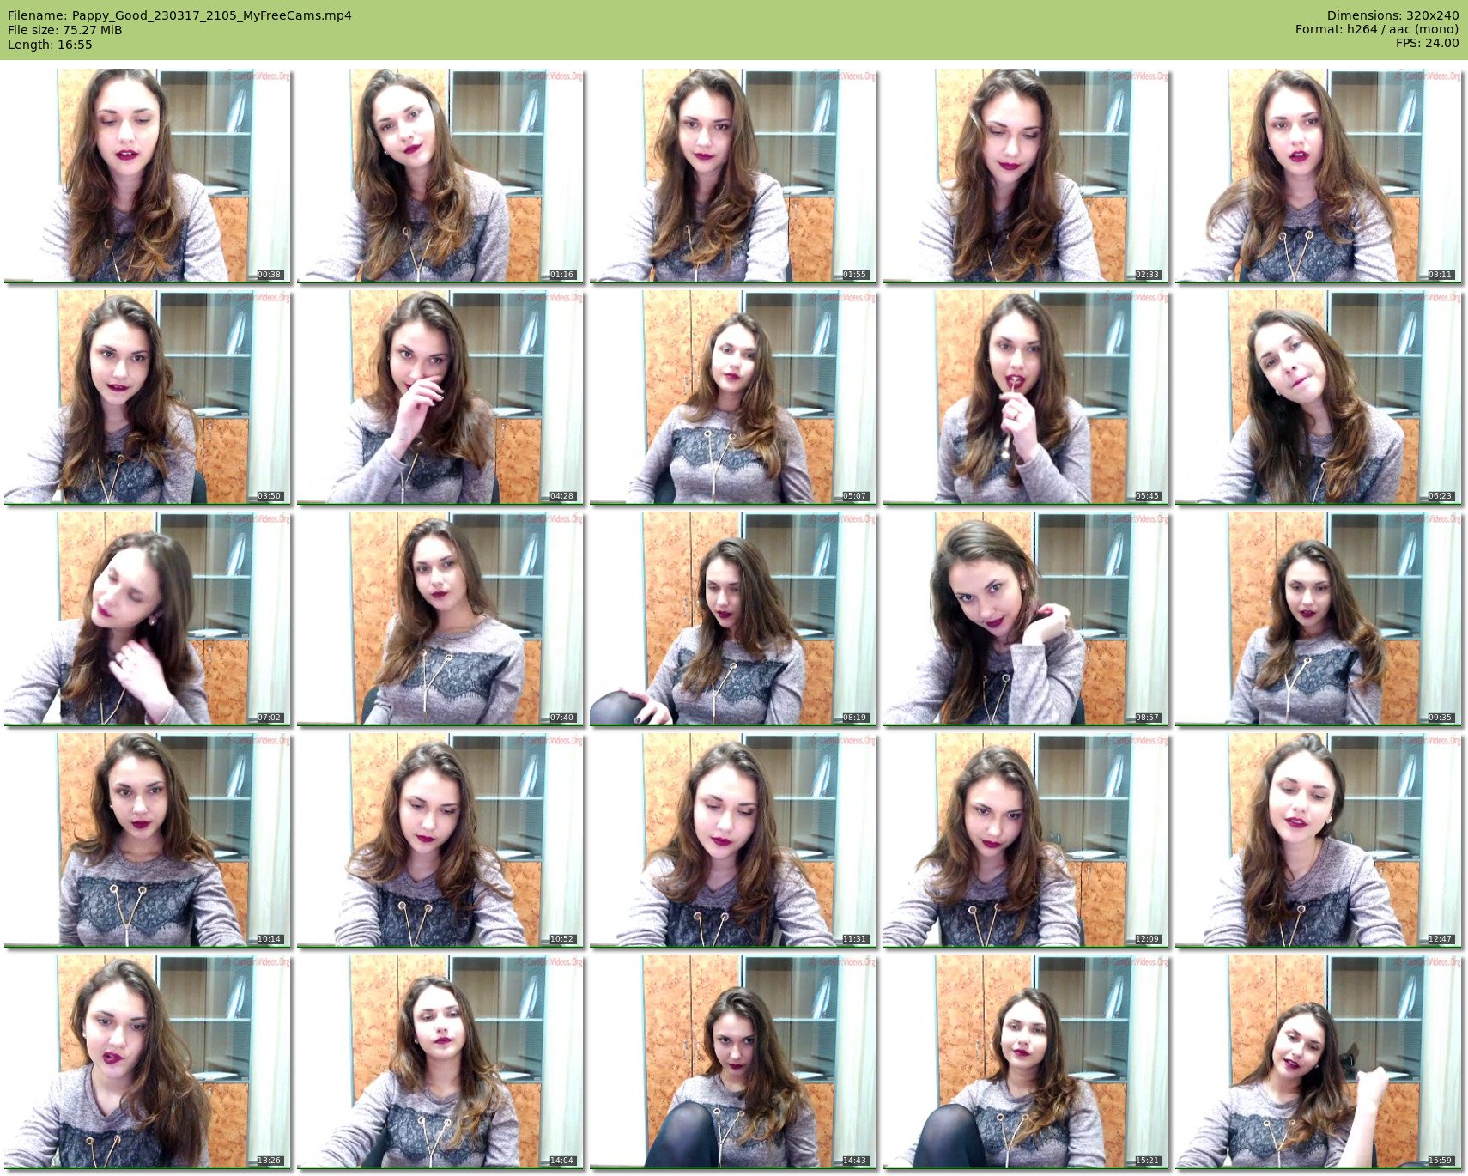Click the Dimensions 320x240 label
Image resolution: width=1468 pixels, height=1176 pixels.
click(x=1392, y=15)
